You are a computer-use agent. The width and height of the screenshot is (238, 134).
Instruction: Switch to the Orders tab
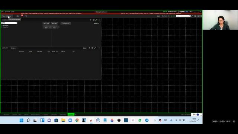[x=13, y=48]
